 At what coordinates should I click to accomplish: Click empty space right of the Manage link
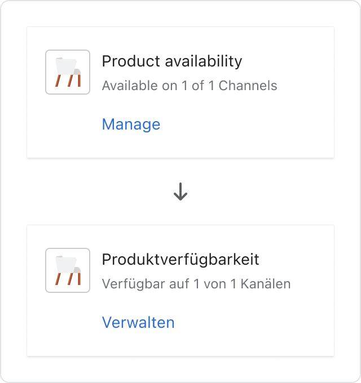(245, 124)
